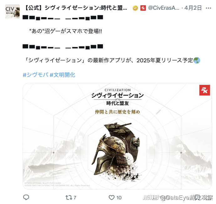216x204 pixels.
Task: Open the helmet artwork image
Action: [117, 136]
